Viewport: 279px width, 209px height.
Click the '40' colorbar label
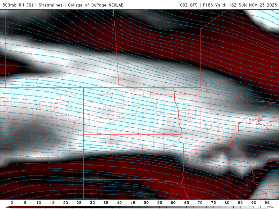pos(119,203)
